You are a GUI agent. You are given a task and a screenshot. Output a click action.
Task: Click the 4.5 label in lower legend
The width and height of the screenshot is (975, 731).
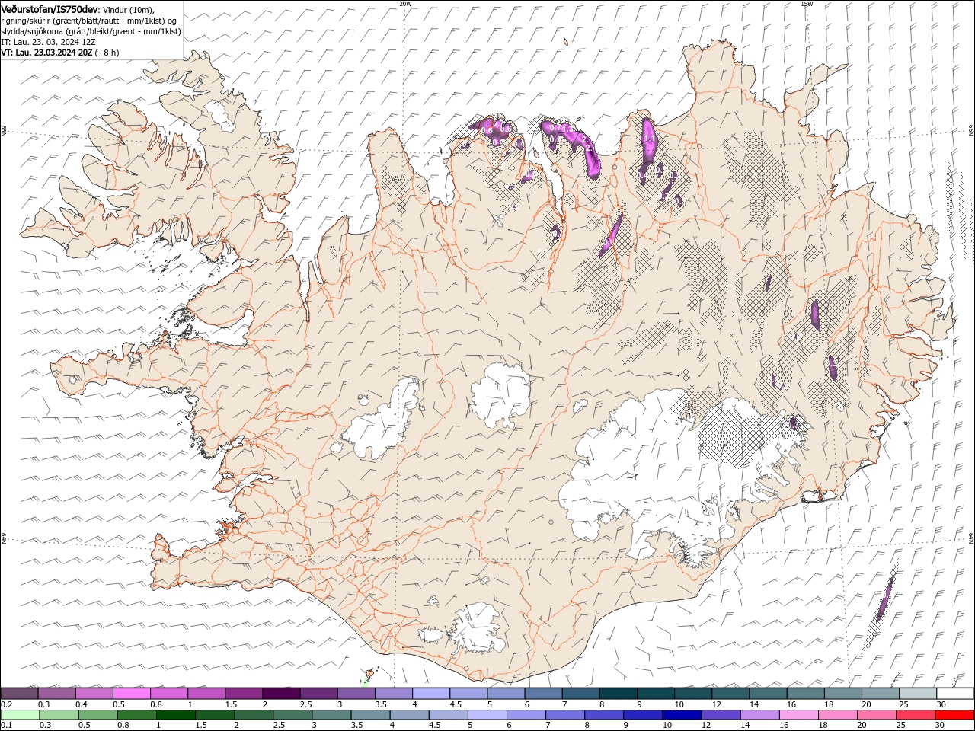point(435,725)
